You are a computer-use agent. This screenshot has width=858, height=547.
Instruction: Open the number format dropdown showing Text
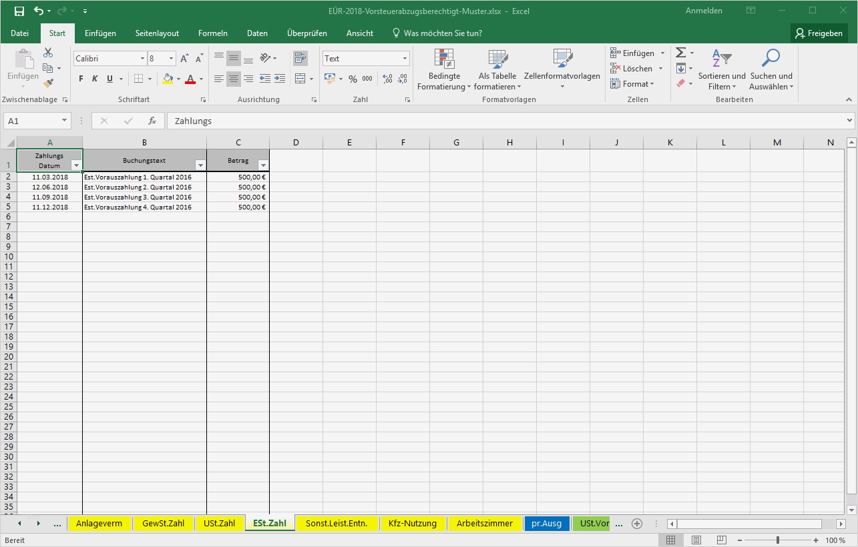(x=365, y=58)
